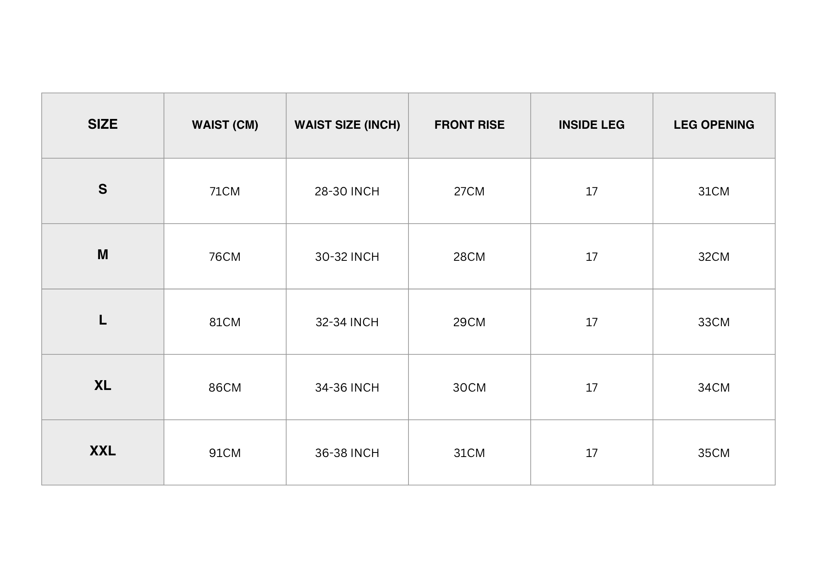The width and height of the screenshot is (817, 578).
Task: Click the L size row label
Action: (x=103, y=320)
